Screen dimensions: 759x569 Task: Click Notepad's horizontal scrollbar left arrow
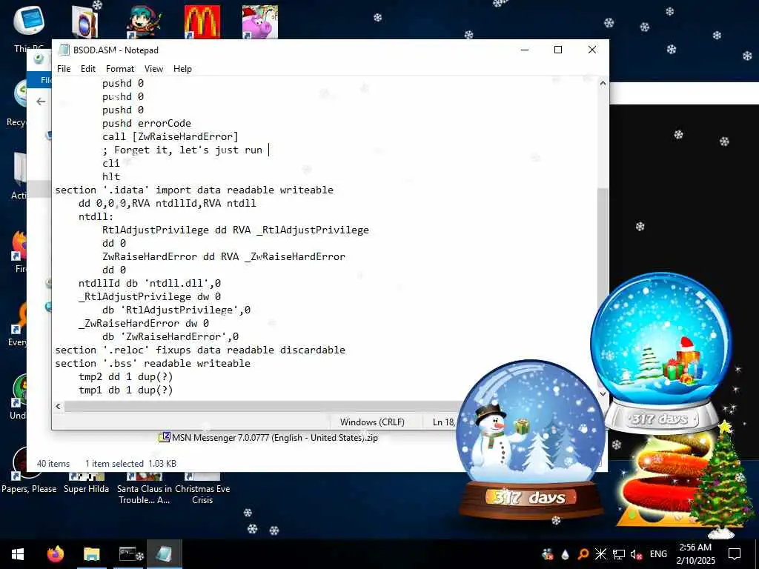58,407
